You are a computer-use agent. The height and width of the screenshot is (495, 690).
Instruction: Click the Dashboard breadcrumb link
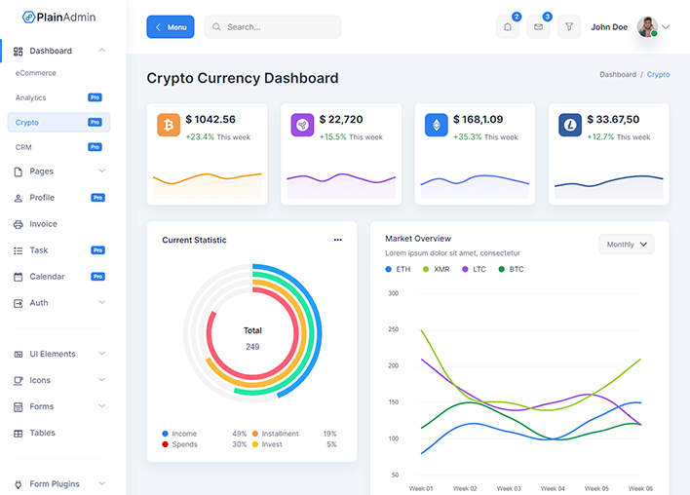pyautogui.click(x=618, y=75)
